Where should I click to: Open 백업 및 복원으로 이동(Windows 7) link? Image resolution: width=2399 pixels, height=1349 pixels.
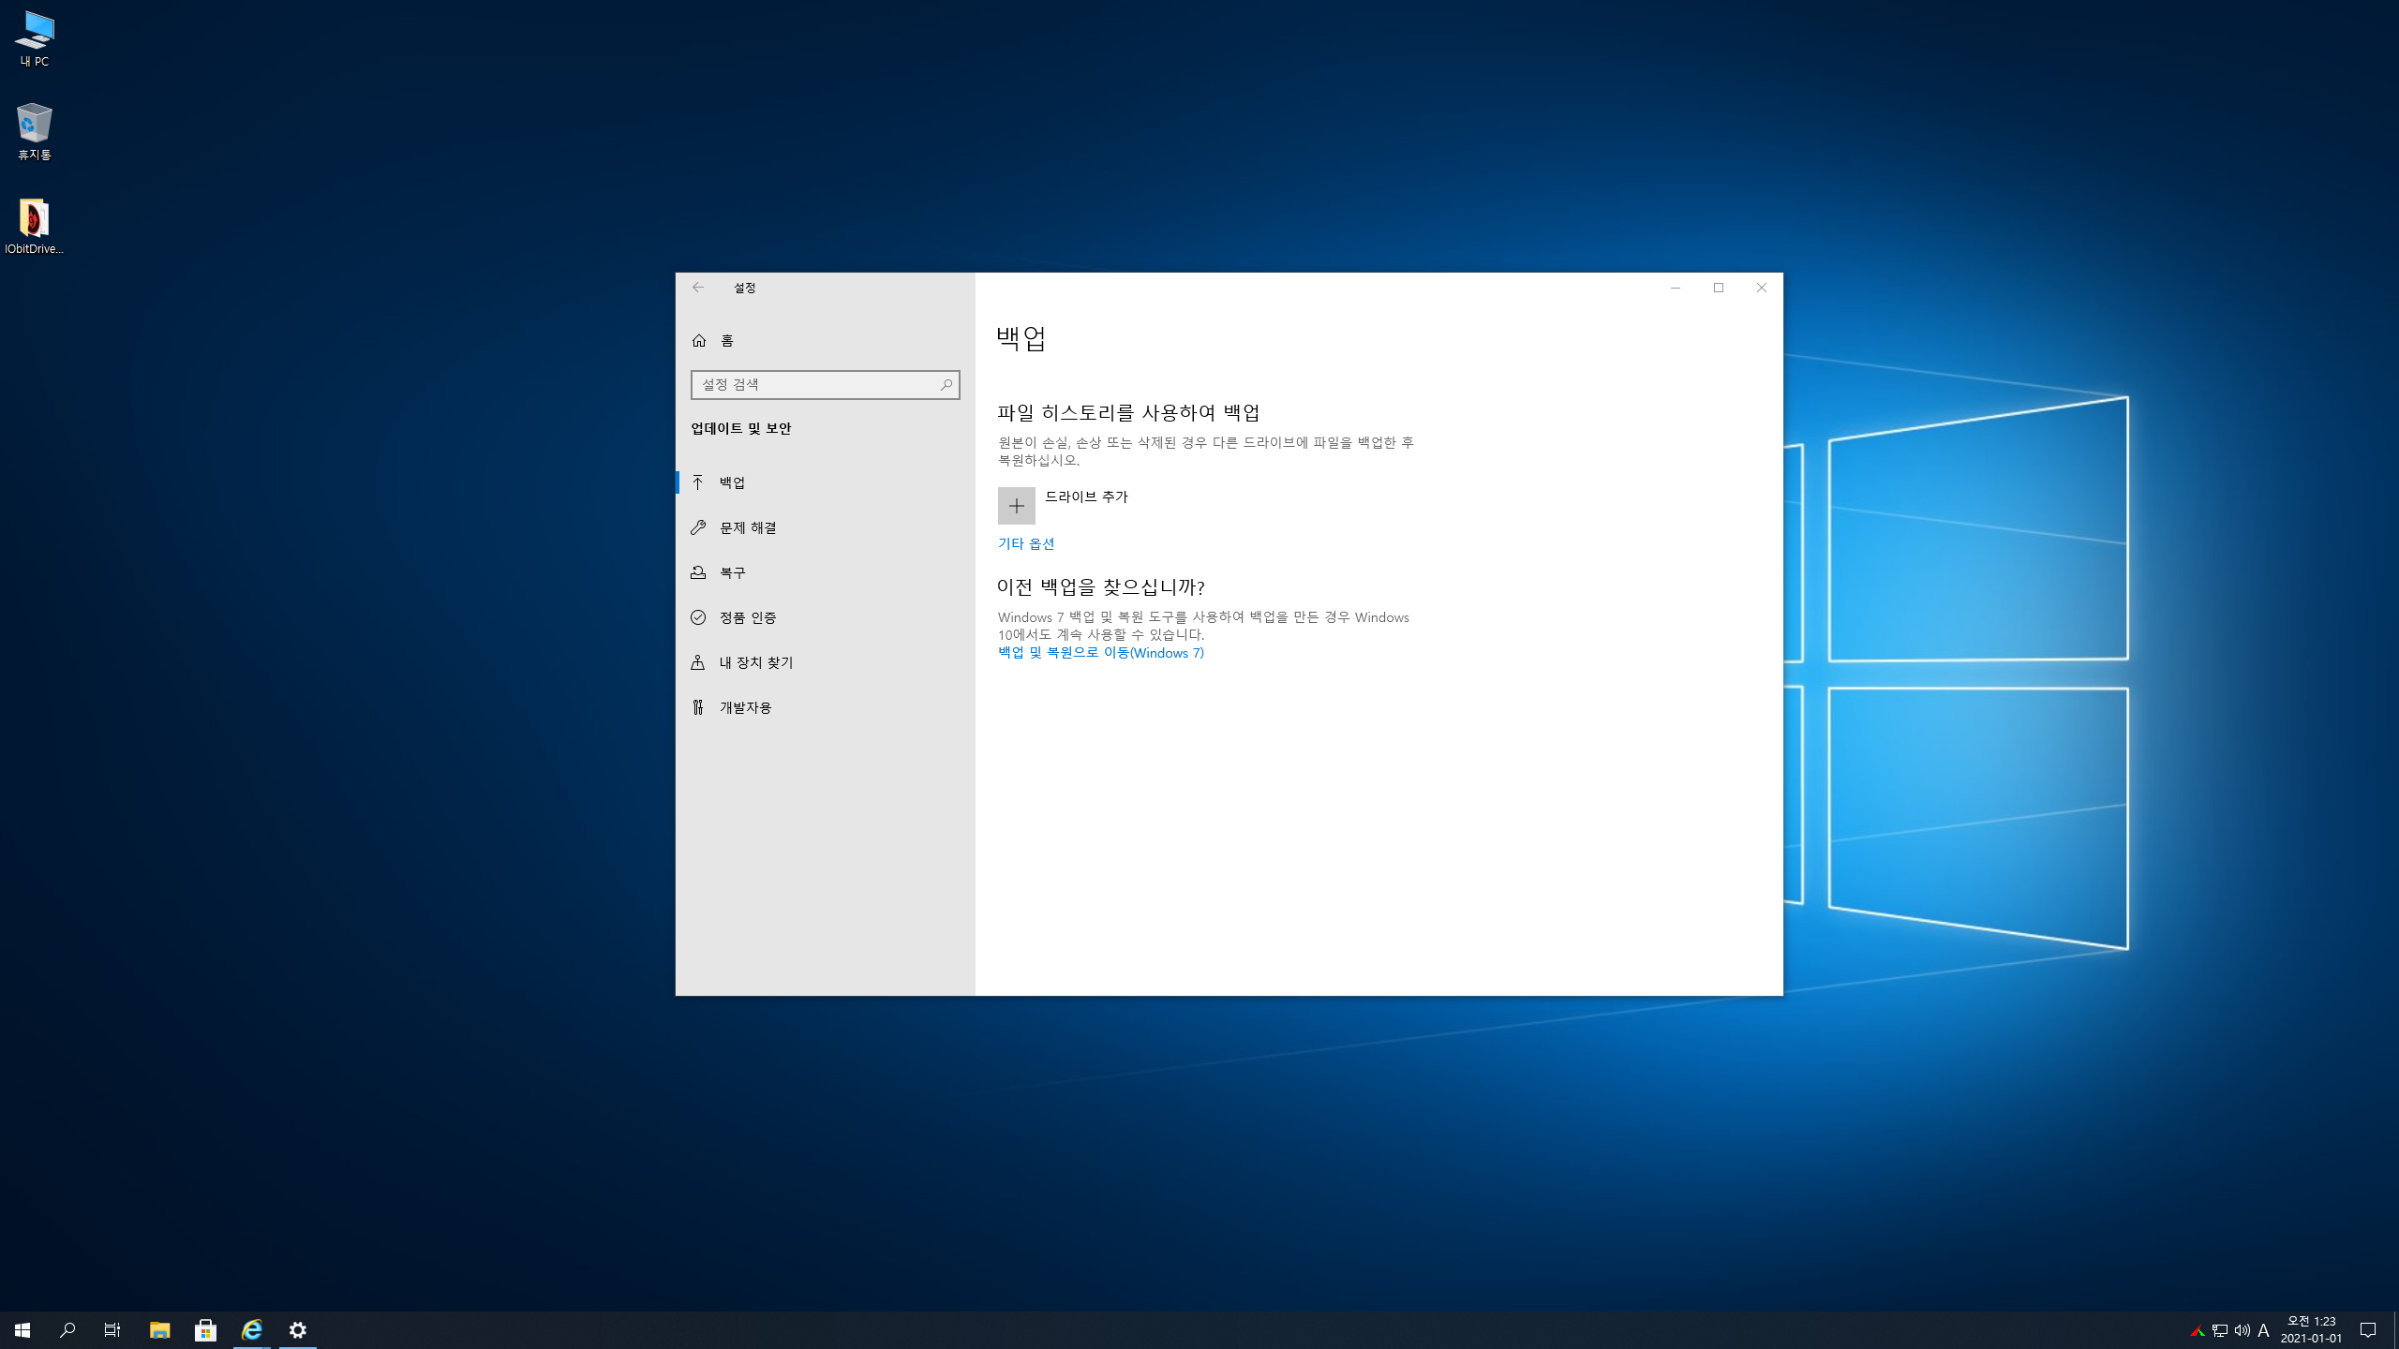1100,653
